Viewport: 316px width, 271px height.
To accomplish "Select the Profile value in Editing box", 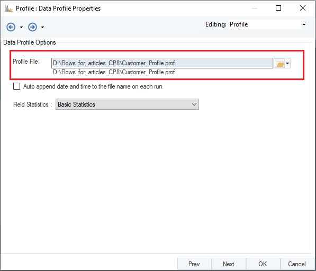I will tap(239, 24).
